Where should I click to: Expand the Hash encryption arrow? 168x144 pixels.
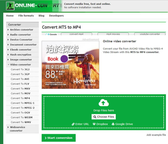point(8,55)
